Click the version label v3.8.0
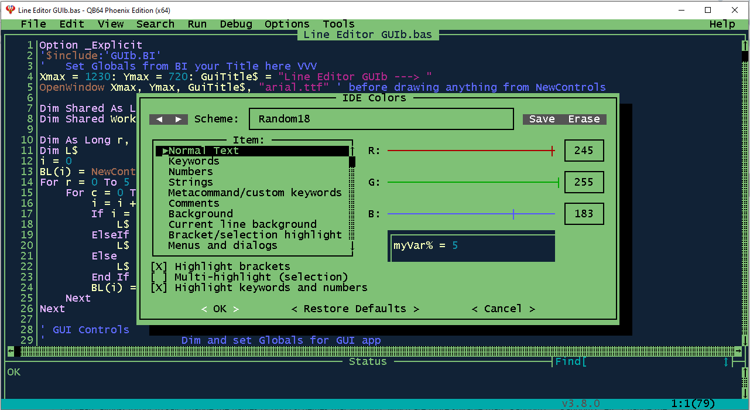This screenshot has height=410, width=750. 581,404
